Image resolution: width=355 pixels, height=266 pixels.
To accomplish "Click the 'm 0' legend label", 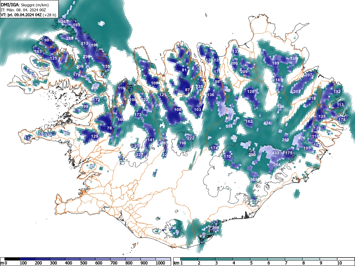I will [4, 263].
